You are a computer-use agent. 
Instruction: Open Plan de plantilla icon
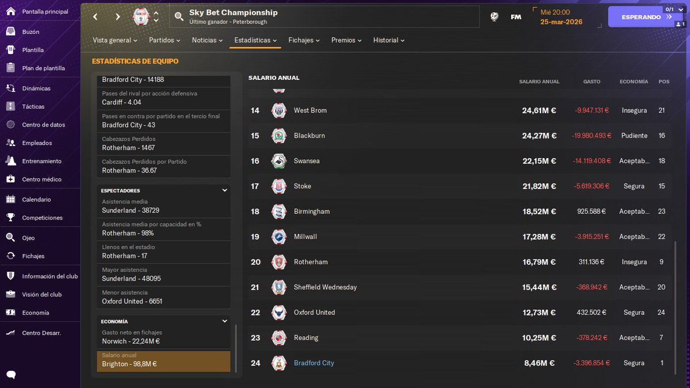(10, 68)
